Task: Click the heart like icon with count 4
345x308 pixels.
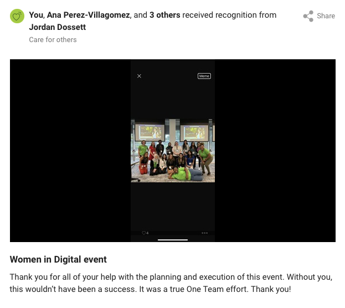Action: (145, 233)
